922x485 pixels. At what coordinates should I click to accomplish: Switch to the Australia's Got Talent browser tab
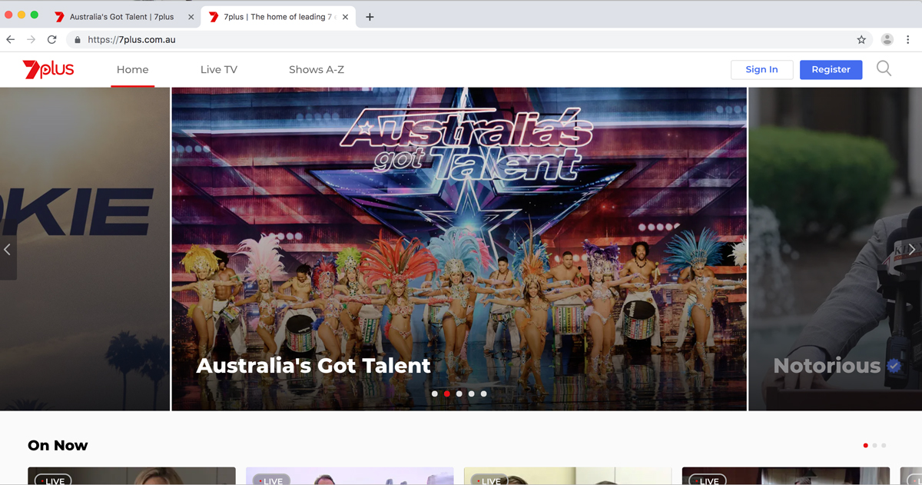coord(123,17)
